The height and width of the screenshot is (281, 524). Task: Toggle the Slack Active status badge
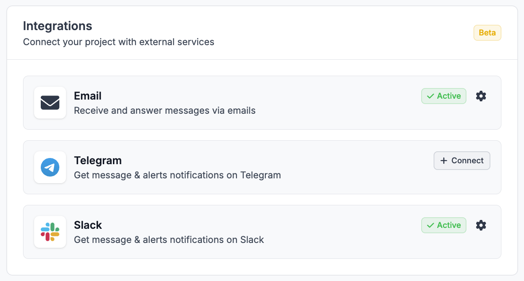coord(443,225)
